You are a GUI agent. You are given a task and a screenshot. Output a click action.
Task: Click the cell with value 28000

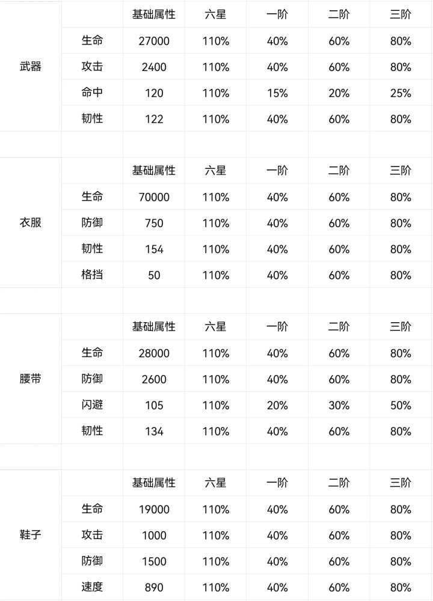click(154, 353)
